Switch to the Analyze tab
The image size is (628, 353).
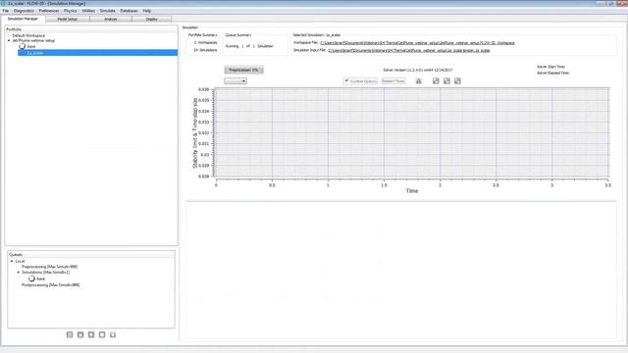[x=111, y=20]
